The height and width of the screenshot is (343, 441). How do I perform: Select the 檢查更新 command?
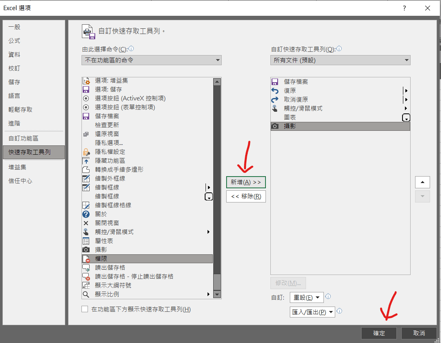click(x=107, y=125)
